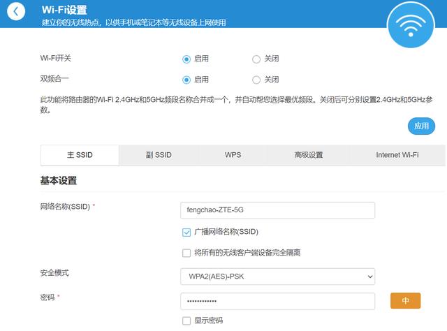447x331 pixels.
Task: Switch to the 主 SSID tab
Action: [x=80, y=155]
